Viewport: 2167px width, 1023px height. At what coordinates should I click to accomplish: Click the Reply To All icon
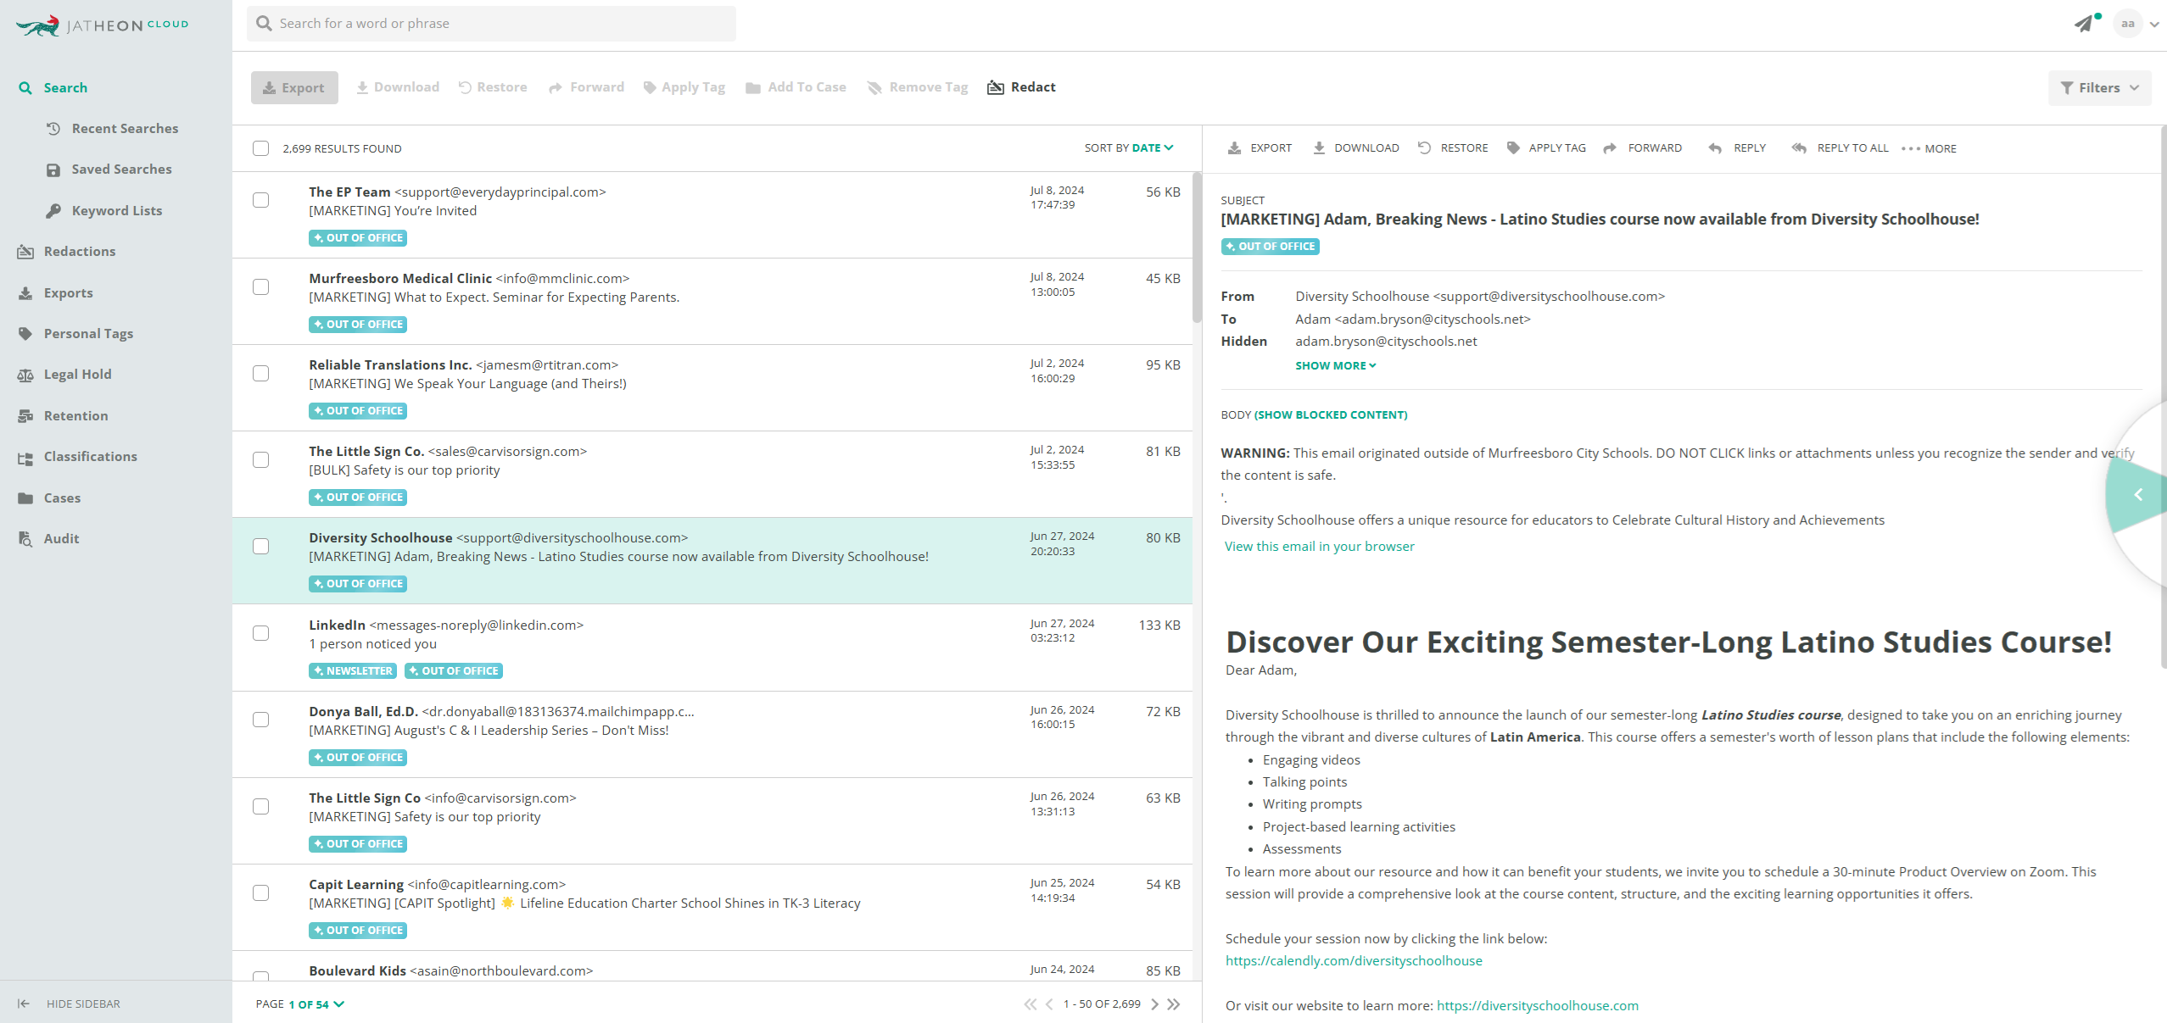point(1799,148)
